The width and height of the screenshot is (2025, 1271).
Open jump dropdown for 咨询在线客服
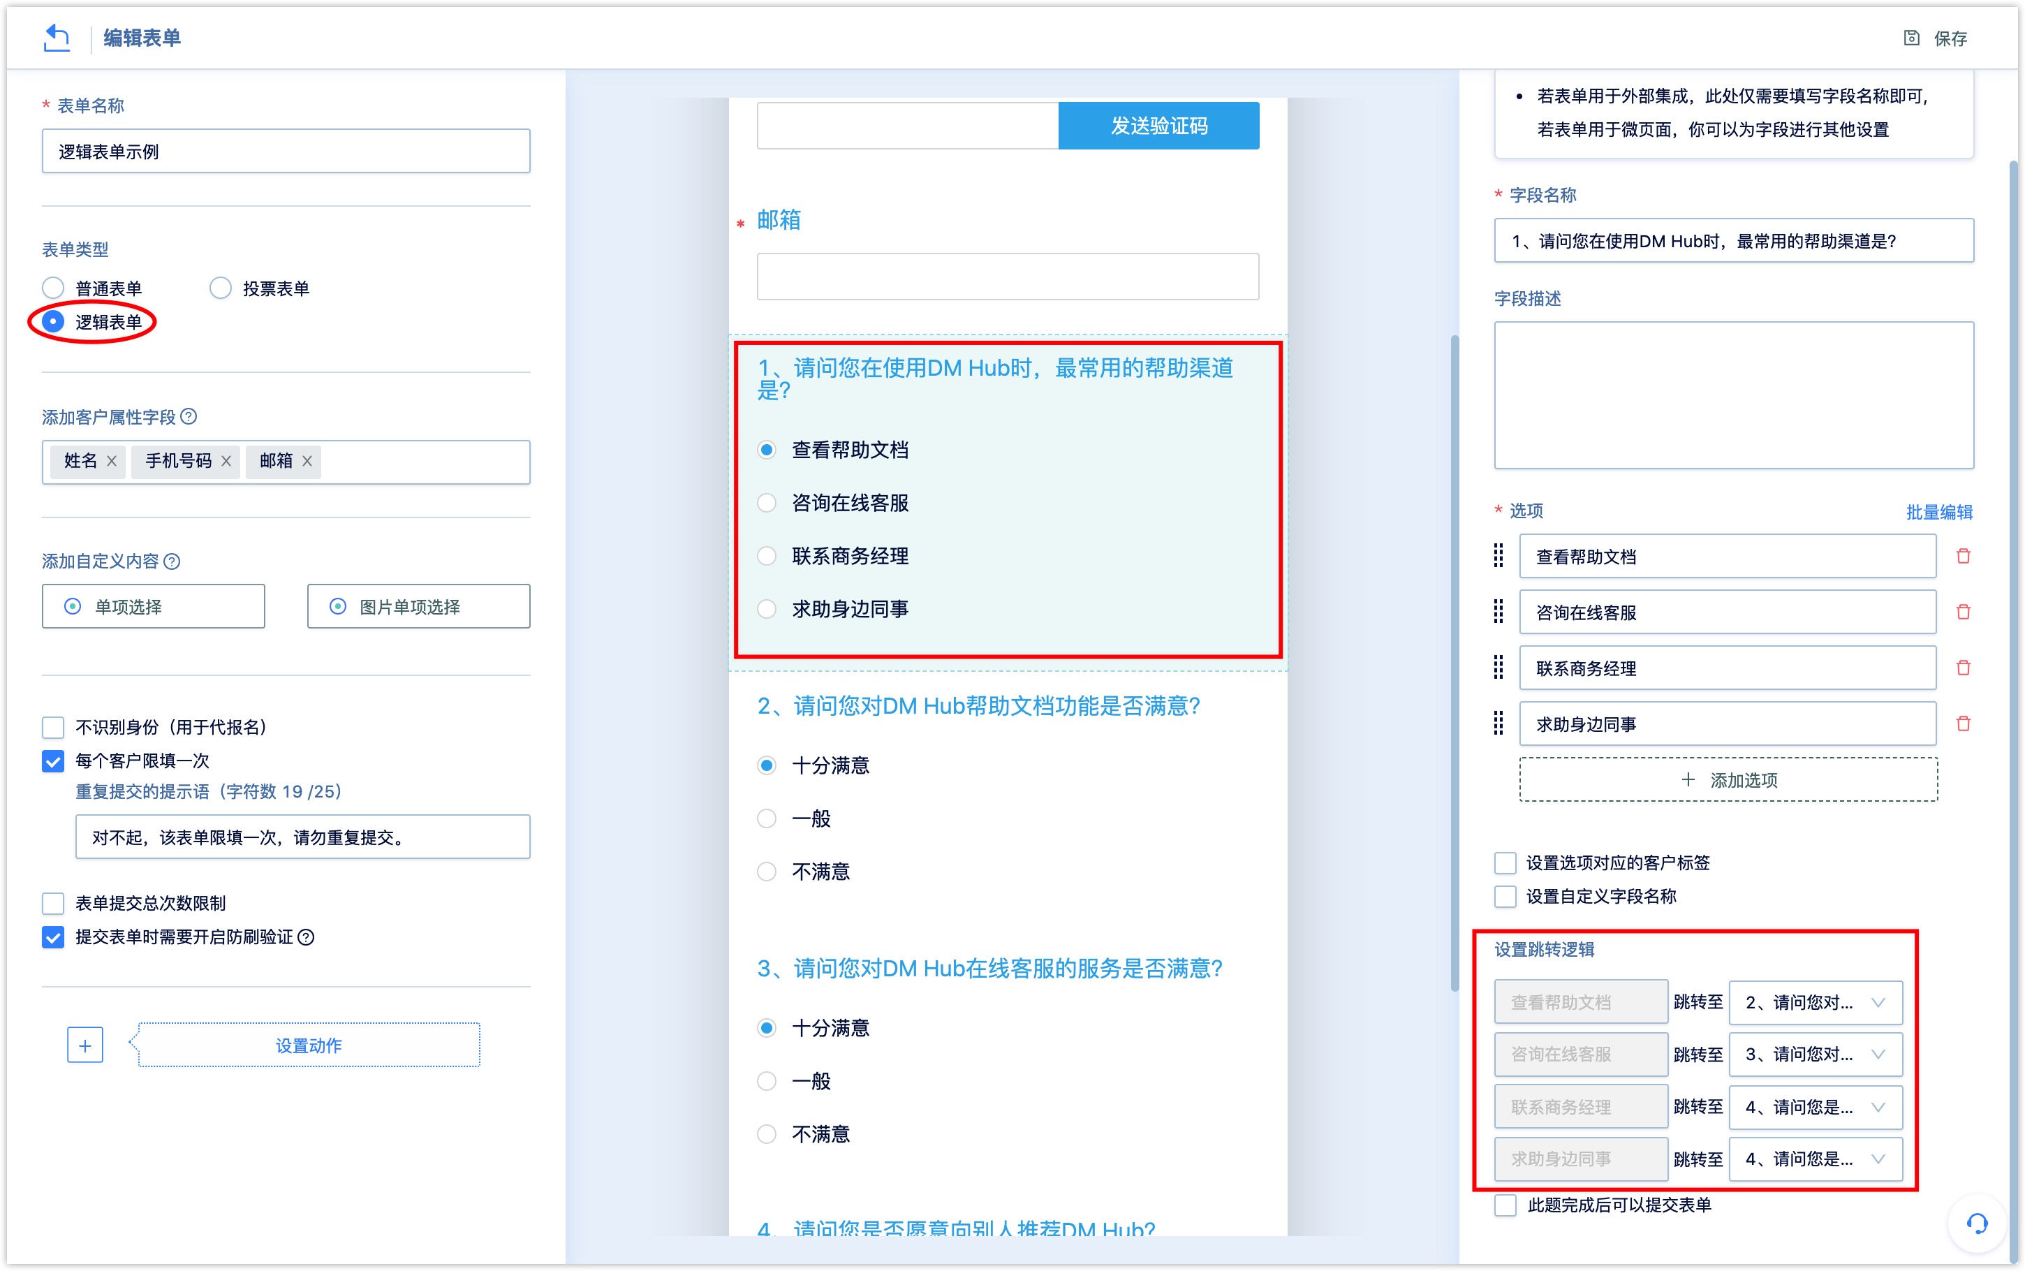pos(1815,1054)
